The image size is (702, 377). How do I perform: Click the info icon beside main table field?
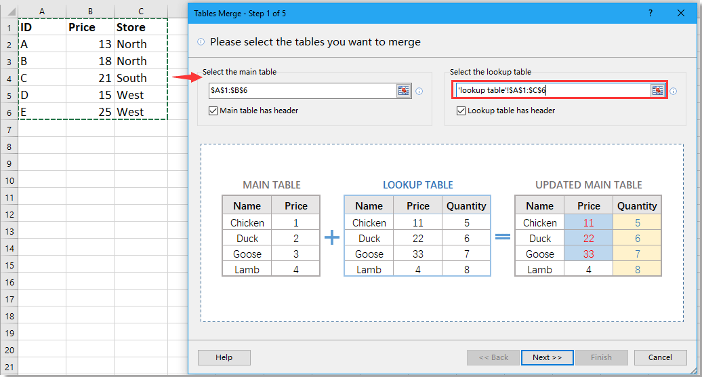(419, 92)
